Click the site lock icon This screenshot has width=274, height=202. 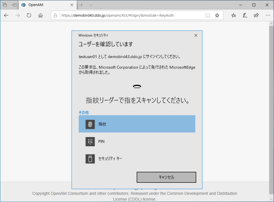(x=55, y=16)
